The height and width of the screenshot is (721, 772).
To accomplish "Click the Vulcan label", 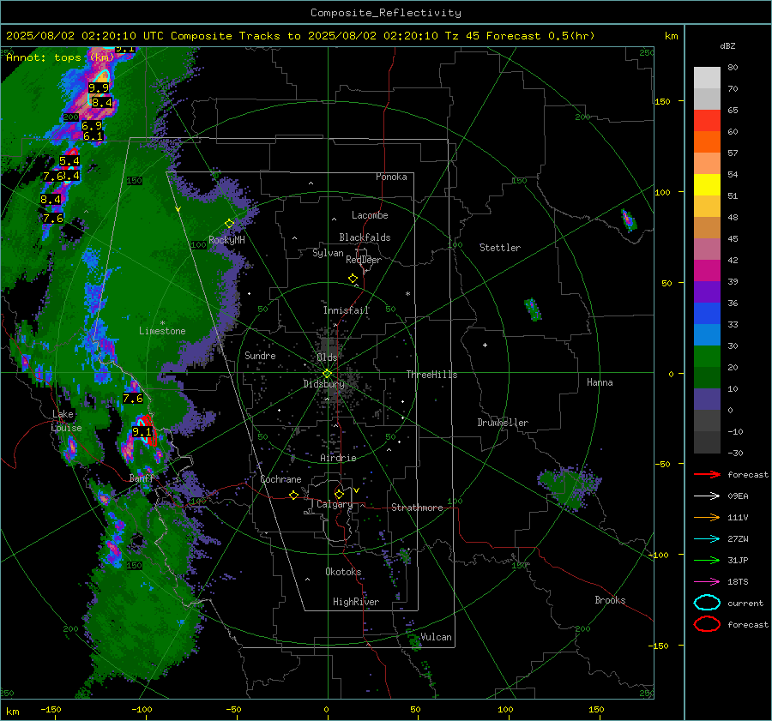I will (x=437, y=637).
